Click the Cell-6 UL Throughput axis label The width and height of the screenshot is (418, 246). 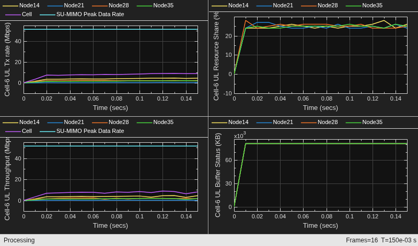[7, 179]
